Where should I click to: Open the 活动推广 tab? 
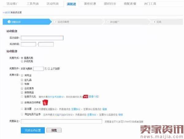(12, 4)
